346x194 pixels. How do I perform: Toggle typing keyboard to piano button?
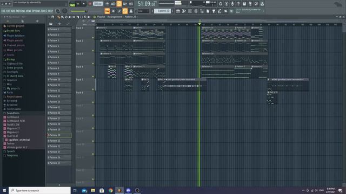pyautogui.click(x=107, y=11)
